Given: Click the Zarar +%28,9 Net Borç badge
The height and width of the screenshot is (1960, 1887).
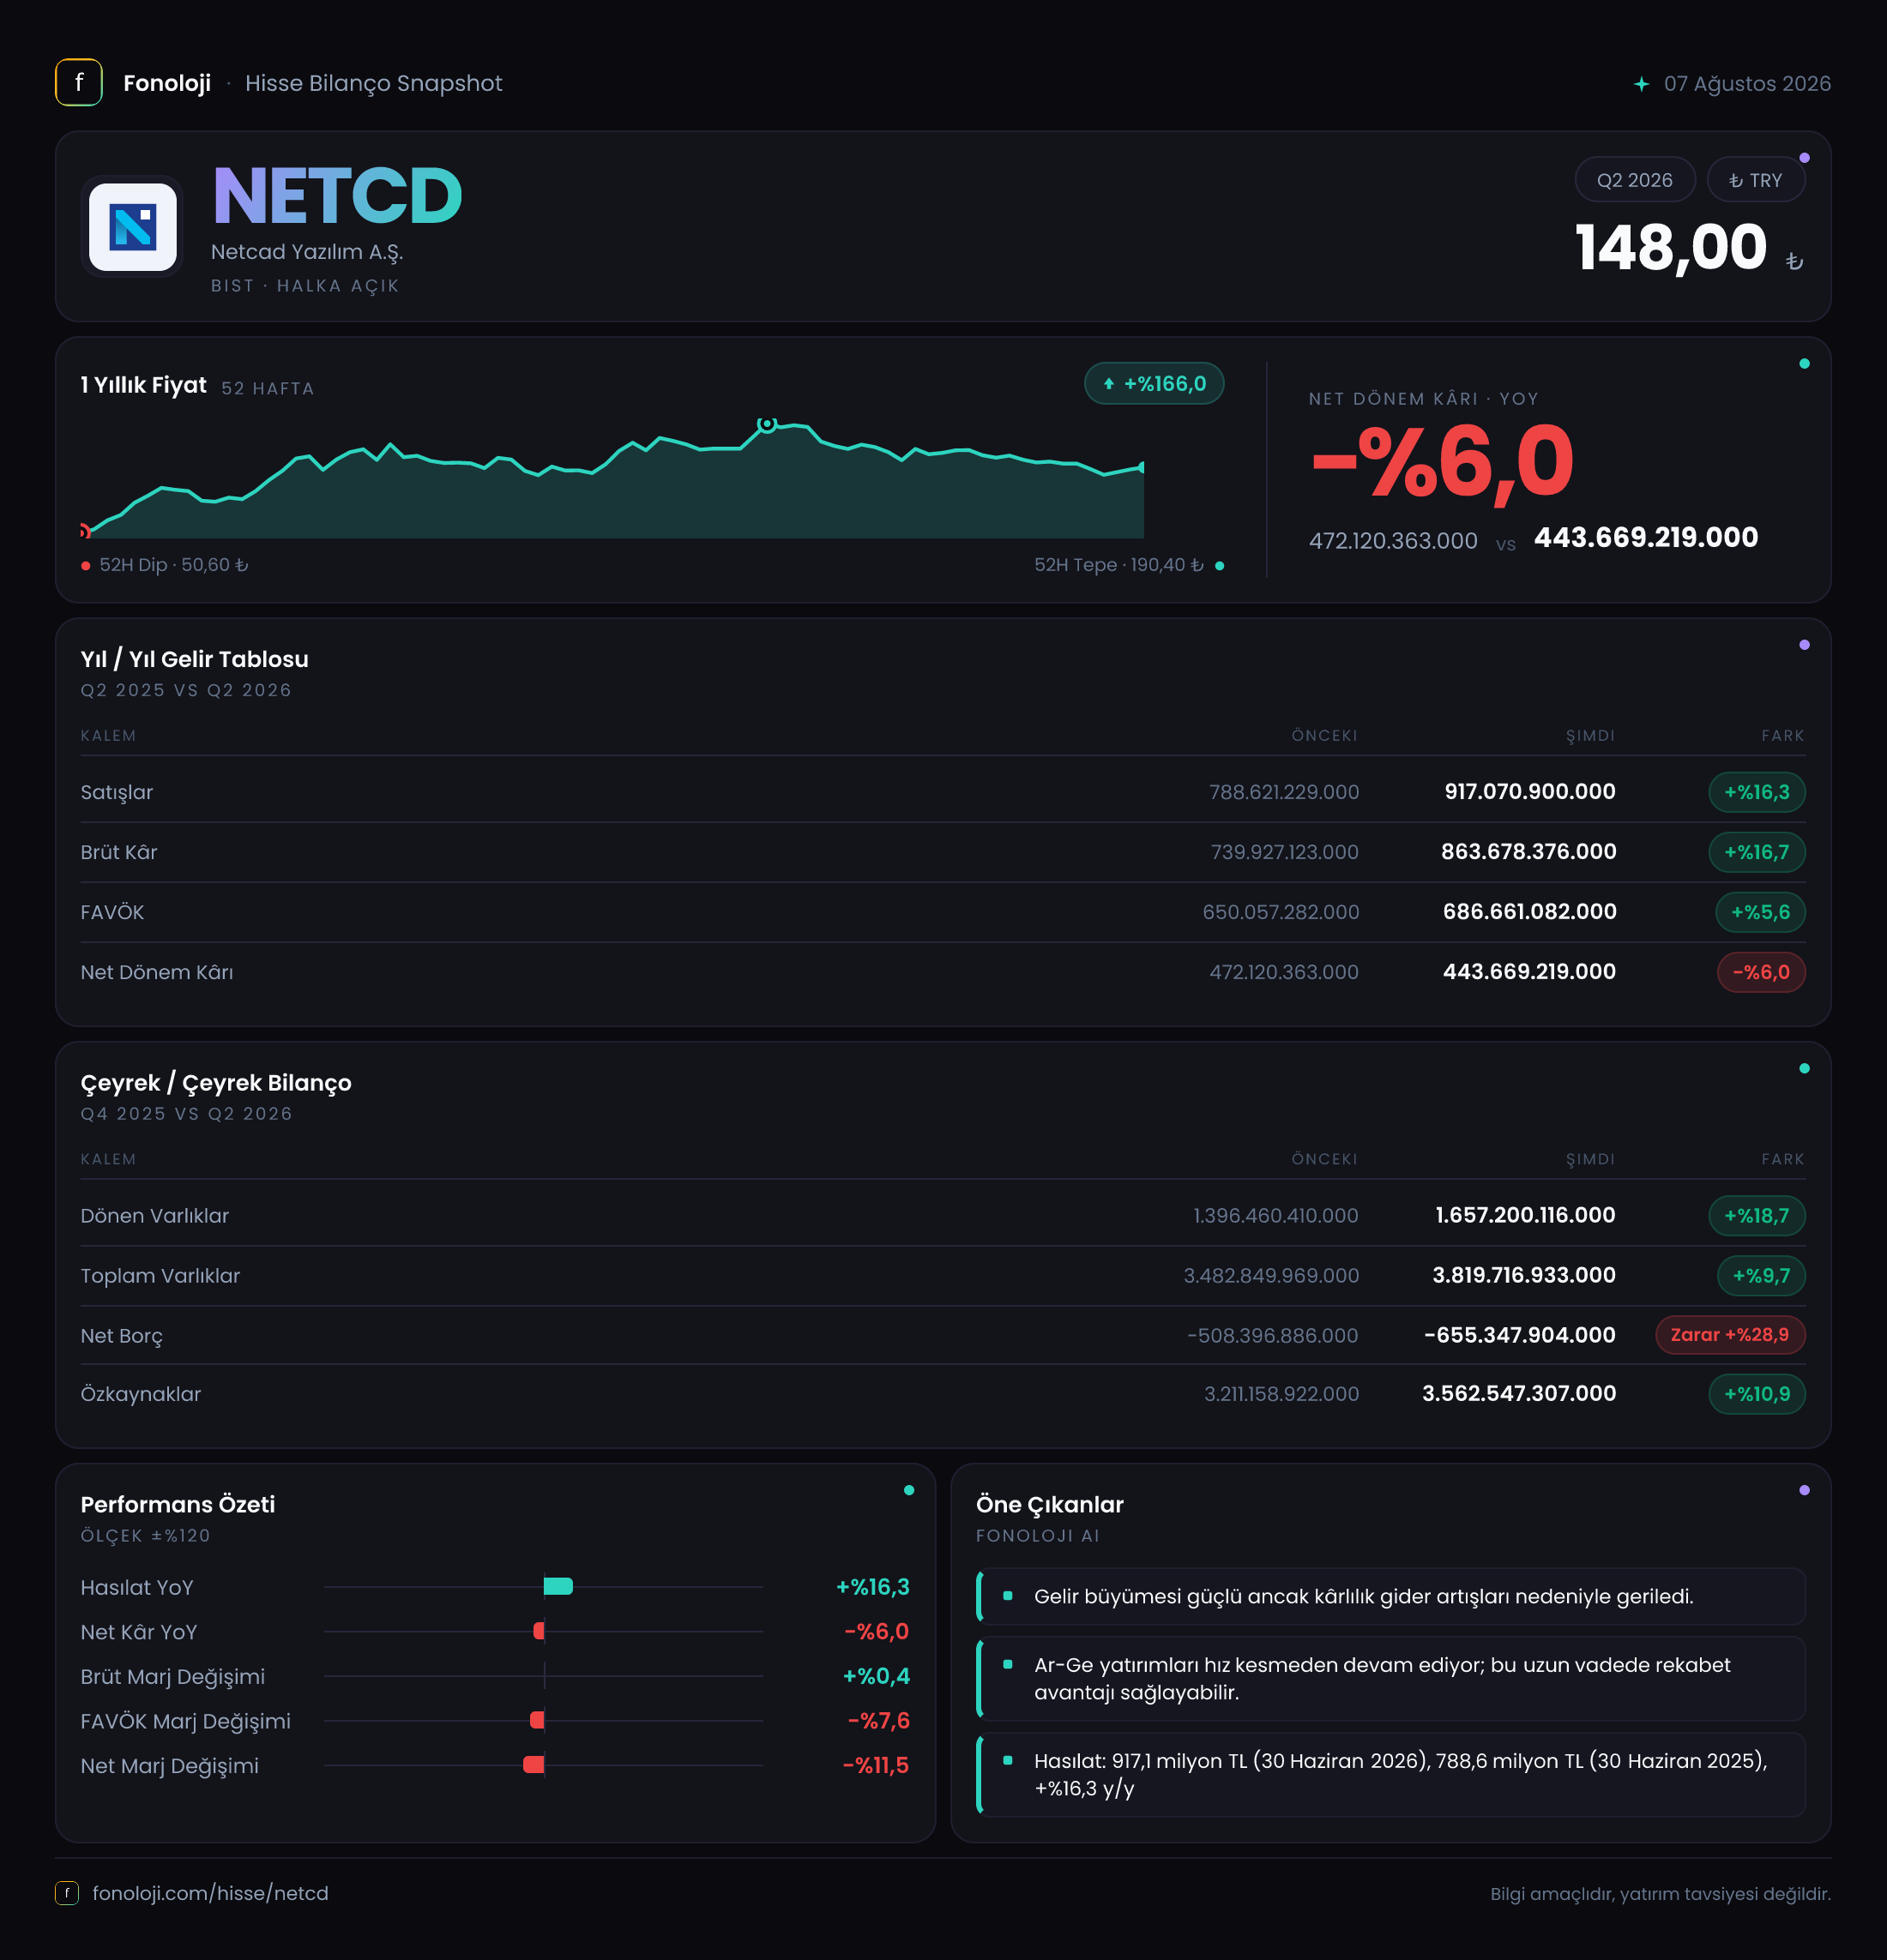Looking at the screenshot, I should (1730, 1335).
